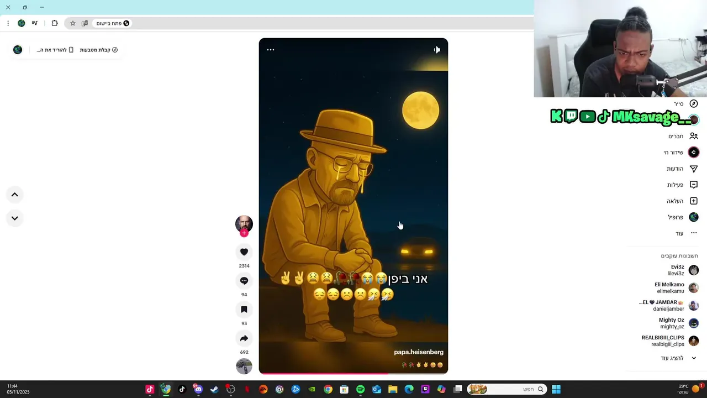Click the 'להוריד את ה...' download app button
Image resolution: width=707 pixels, height=398 pixels.
55,50
